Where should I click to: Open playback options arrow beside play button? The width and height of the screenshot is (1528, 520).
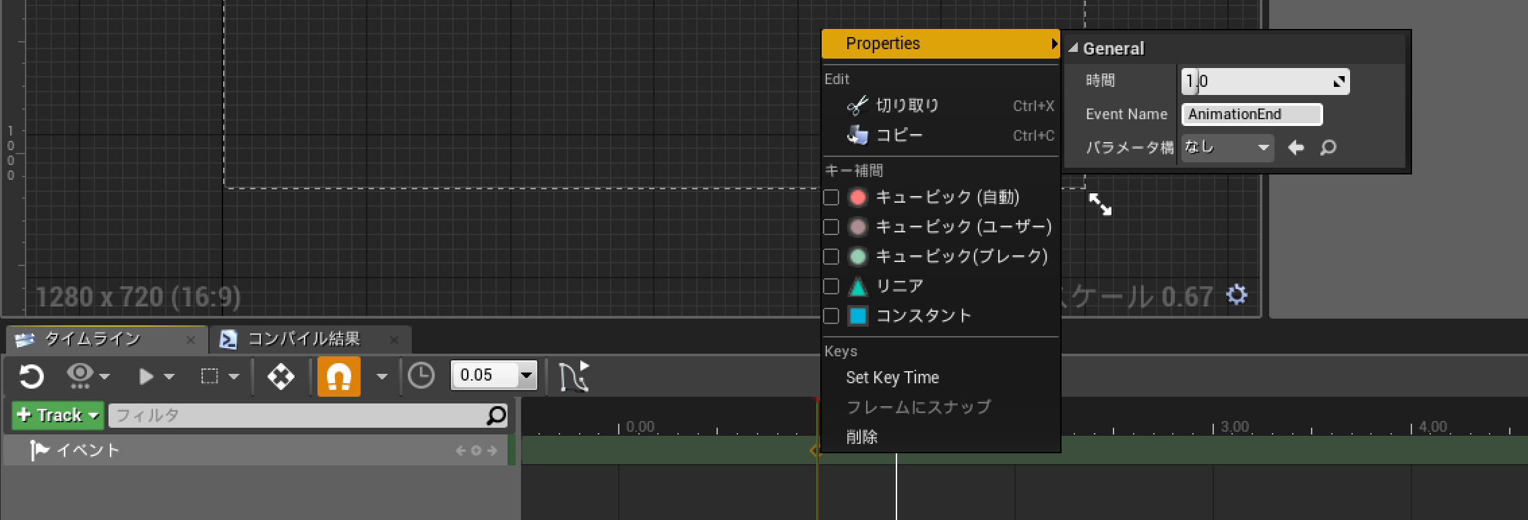pyautogui.click(x=169, y=376)
